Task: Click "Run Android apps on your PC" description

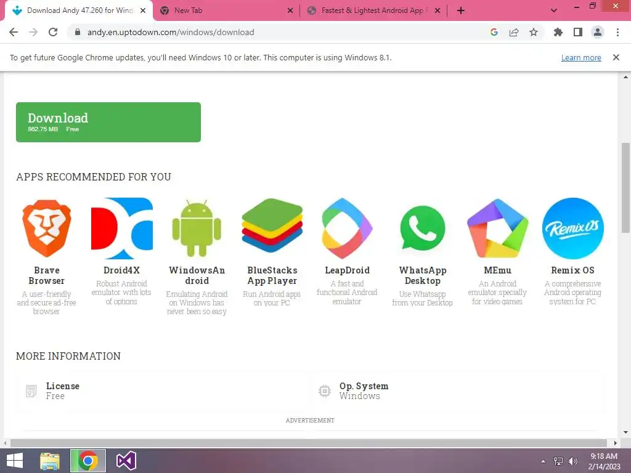Action: pos(272,299)
